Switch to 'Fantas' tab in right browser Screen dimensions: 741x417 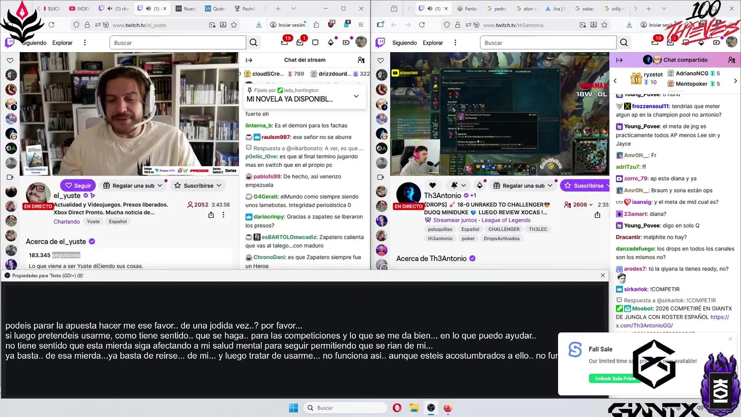tap(467, 9)
